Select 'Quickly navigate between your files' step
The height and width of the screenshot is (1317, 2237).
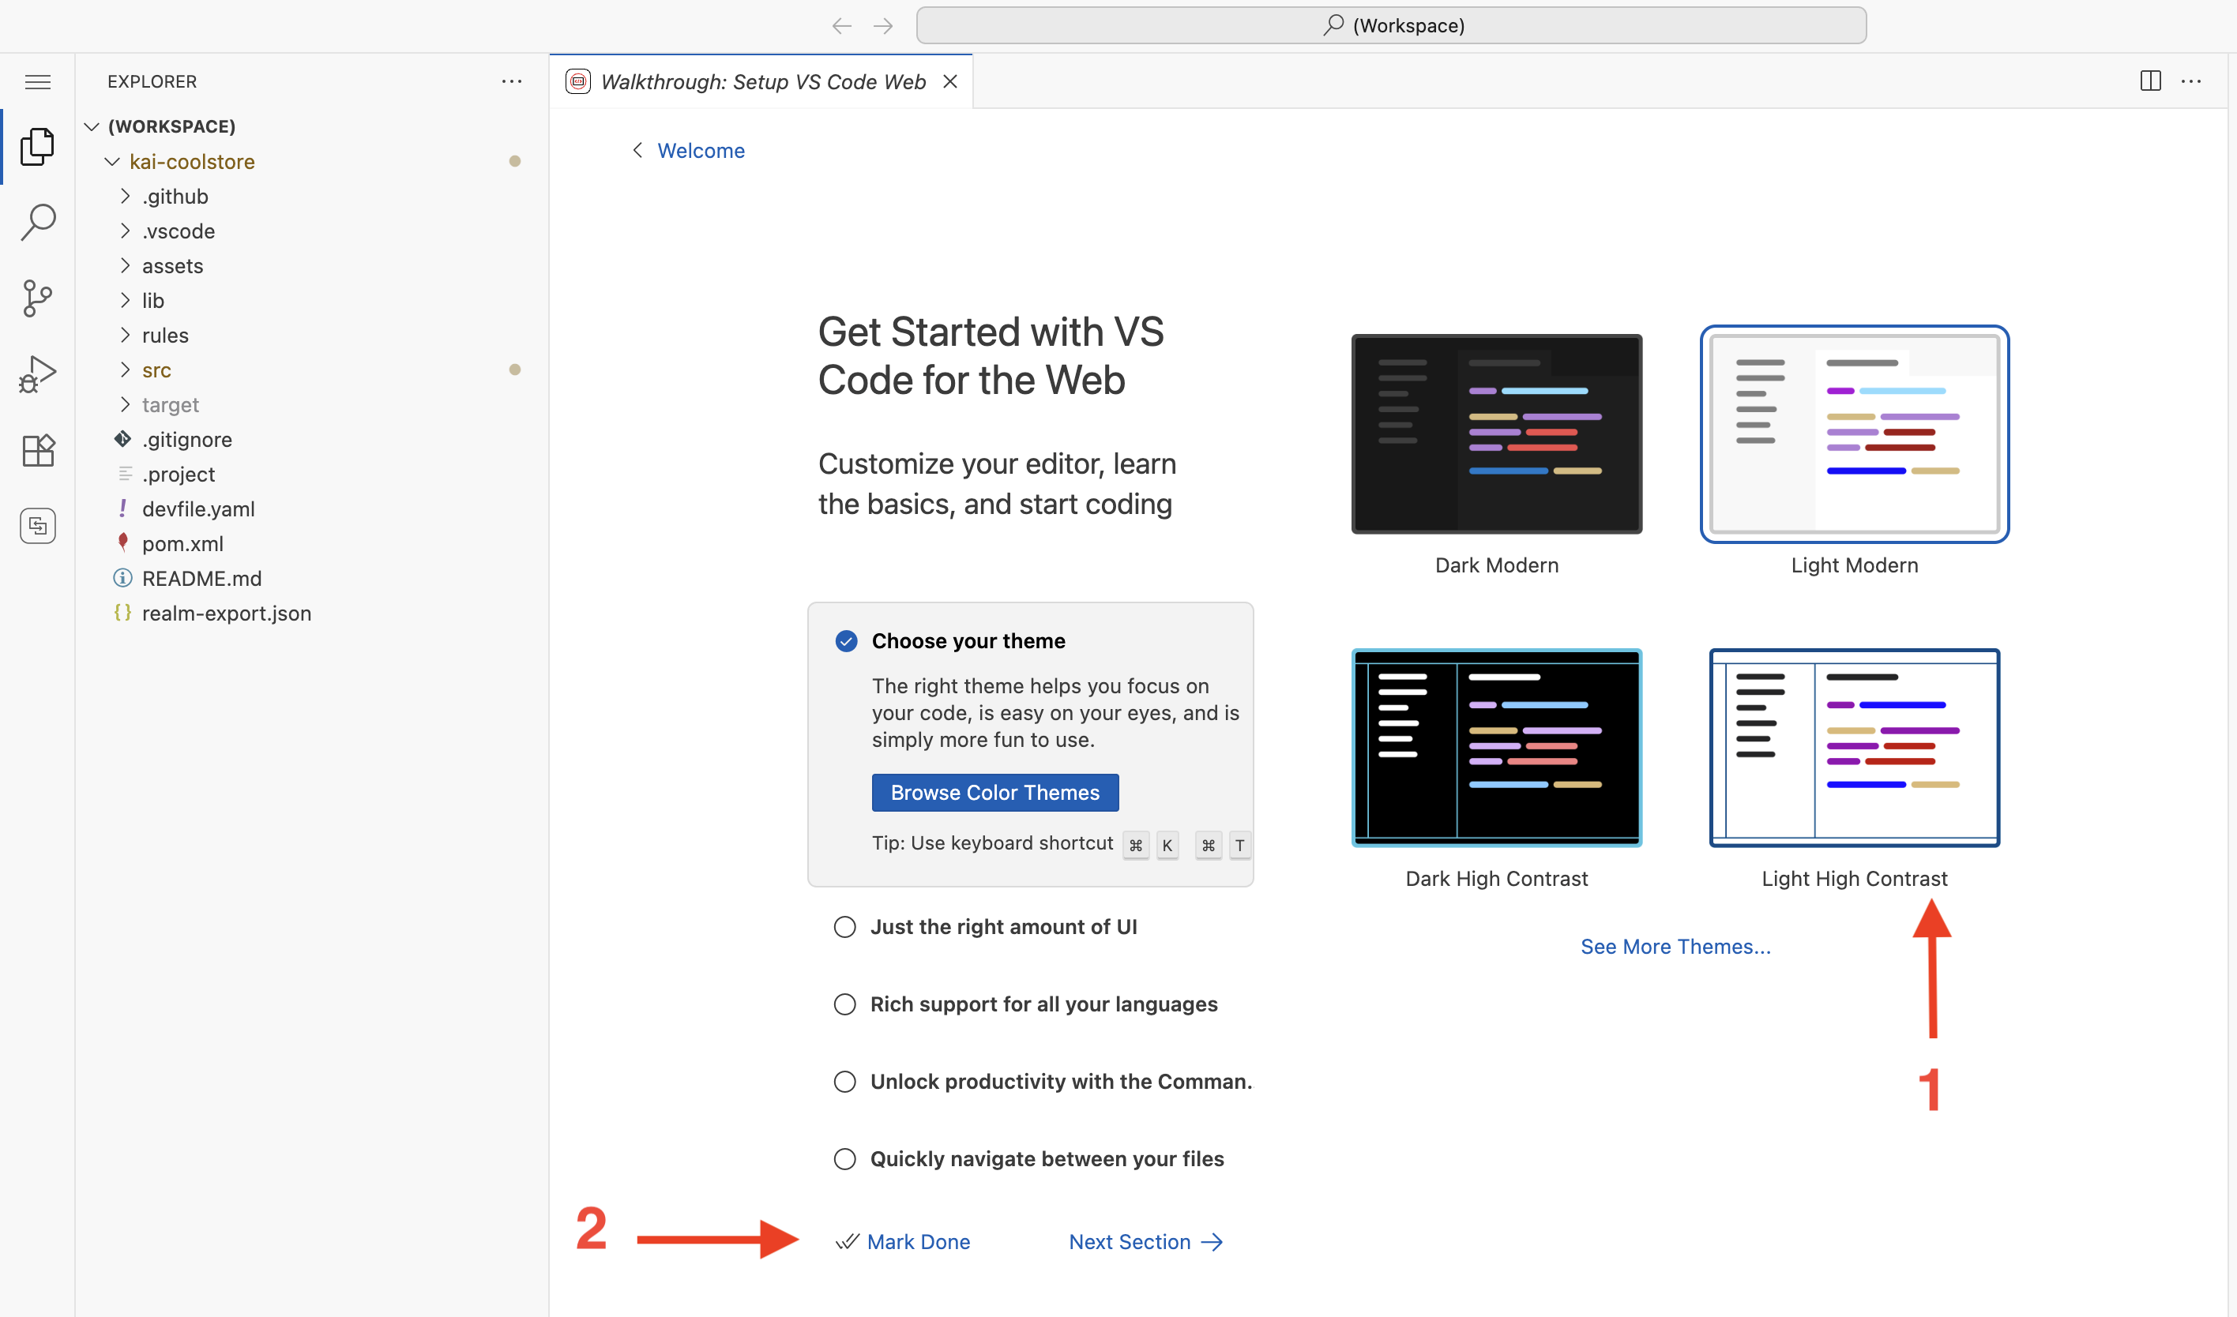click(x=1047, y=1158)
